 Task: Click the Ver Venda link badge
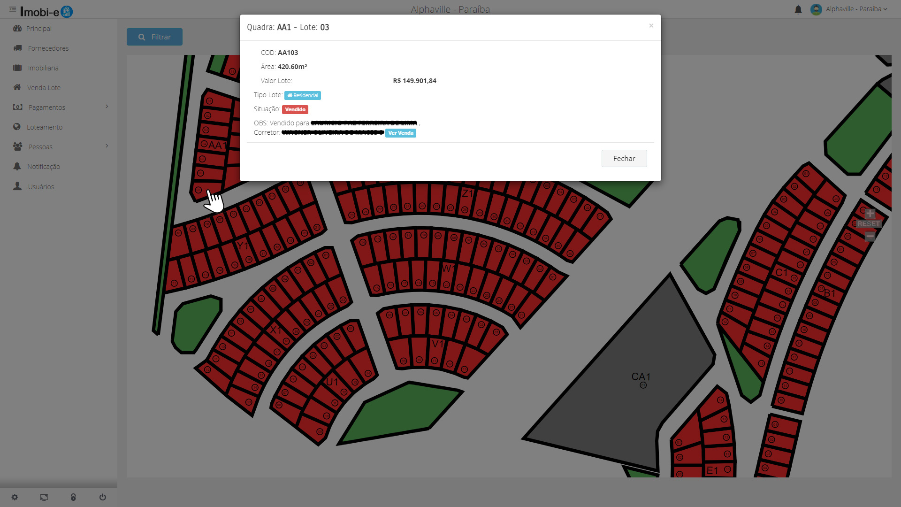400,133
